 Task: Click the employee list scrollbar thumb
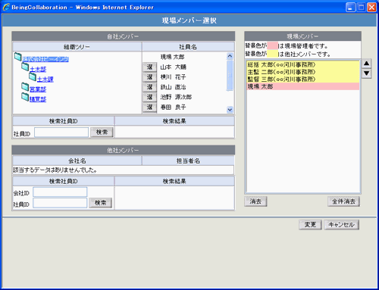pyautogui.click(x=230, y=75)
